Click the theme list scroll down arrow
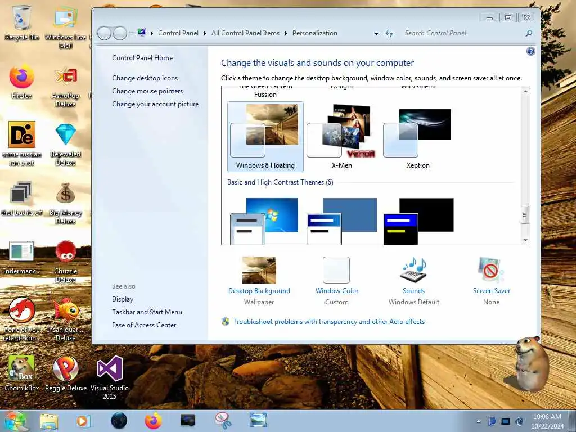The height and width of the screenshot is (432, 576). click(x=526, y=240)
